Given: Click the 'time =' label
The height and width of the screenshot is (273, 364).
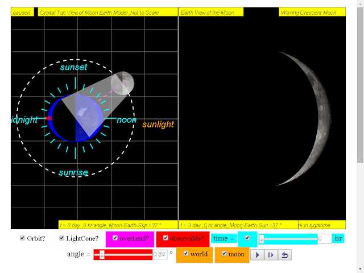Looking at the screenshot, I should pos(224,238).
